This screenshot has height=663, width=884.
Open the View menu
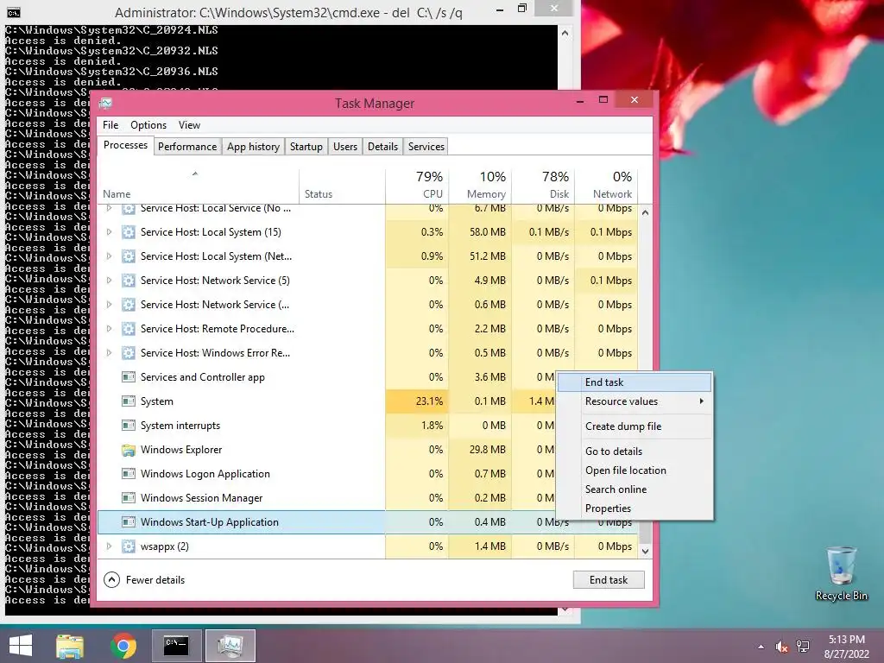189,125
